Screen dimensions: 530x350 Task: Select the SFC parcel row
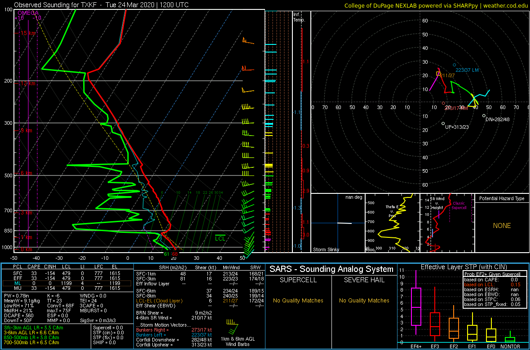(x=67, y=273)
